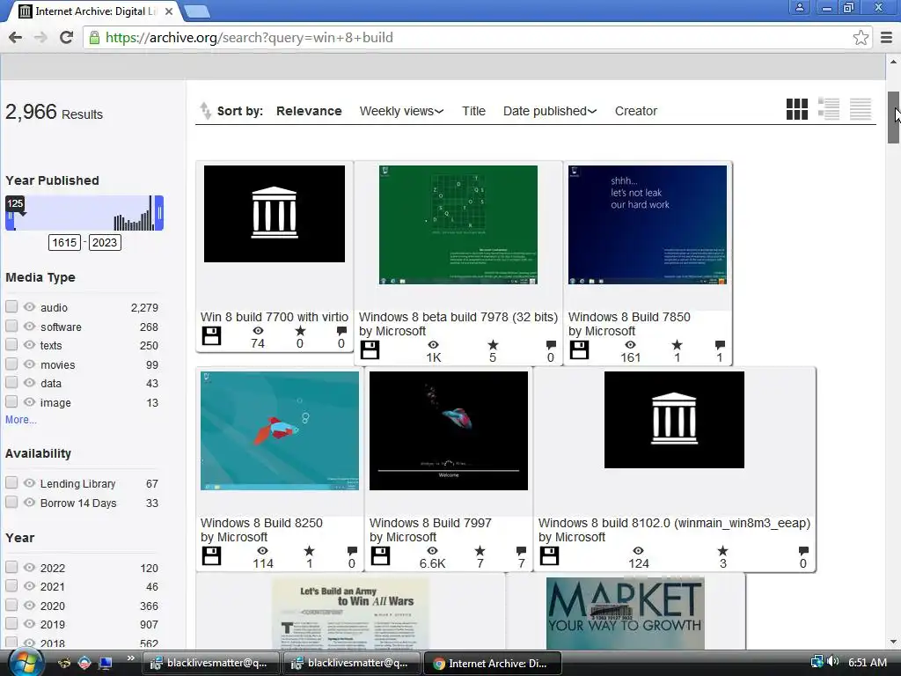
Task: Sort results by Title
Action: (x=473, y=111)
